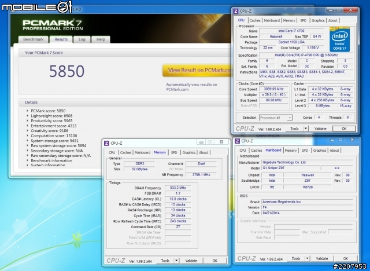Viewport: 370px width, 271px height.
Task: Open Tools dropdown arrow in top CPU-Z CPU window
Action: [306, 129]
